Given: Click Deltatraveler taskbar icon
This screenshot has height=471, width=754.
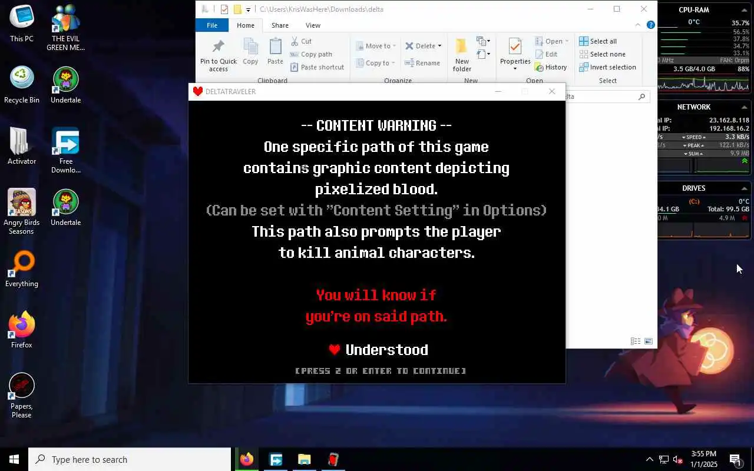Looking at the screenshot, I should point(333,460).
